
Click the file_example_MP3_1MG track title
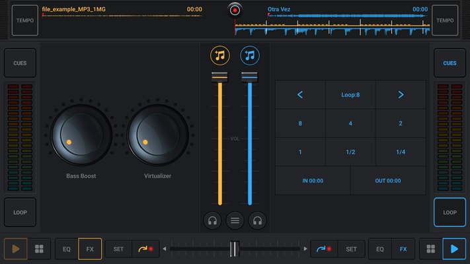(74, 9)
